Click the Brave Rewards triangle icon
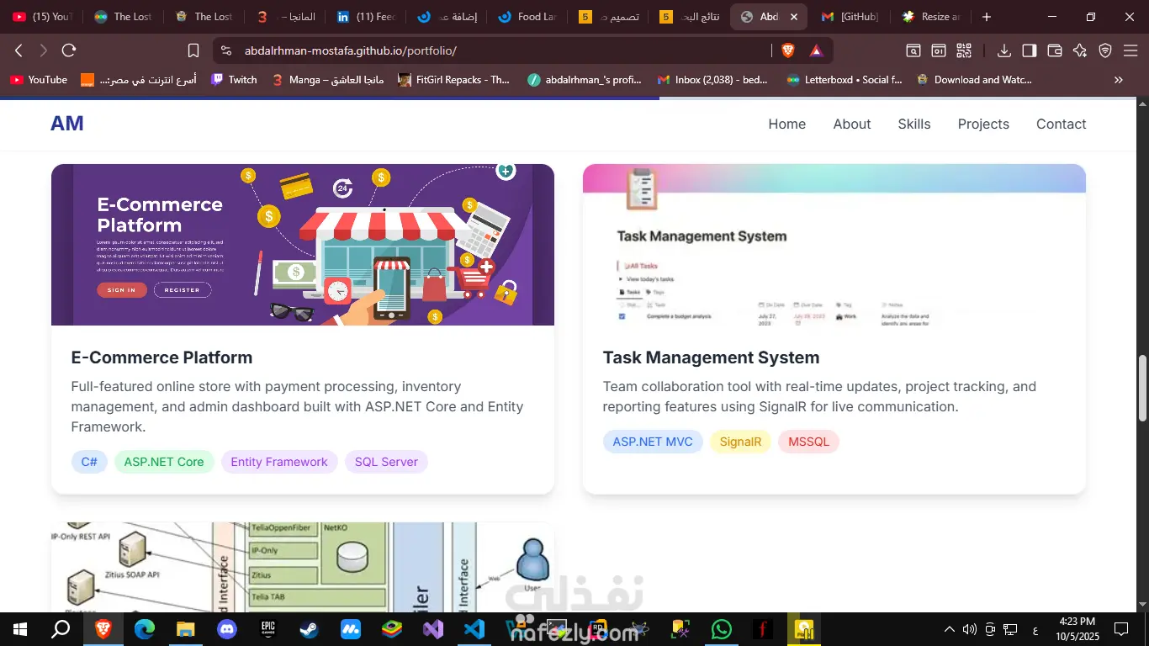 [x=816, y=50]
